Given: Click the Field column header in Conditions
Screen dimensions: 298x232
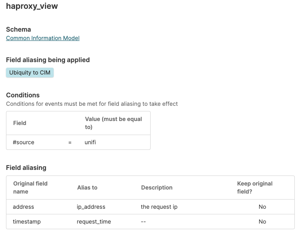Looking at the screenshot, I should click(20, 123).
